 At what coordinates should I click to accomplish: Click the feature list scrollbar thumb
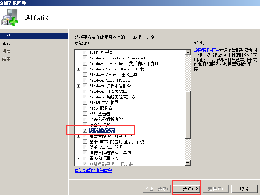pos(188,115)
